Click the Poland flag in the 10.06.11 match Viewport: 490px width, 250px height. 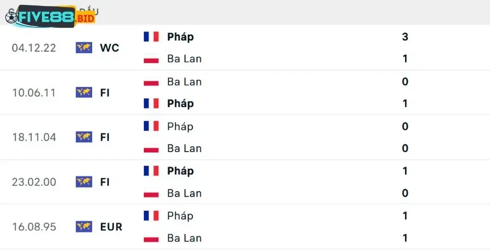pos(151,82)
